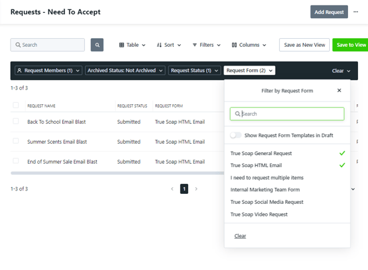
Task: Click the Clear link in filter panel
Action: (240, 236)
